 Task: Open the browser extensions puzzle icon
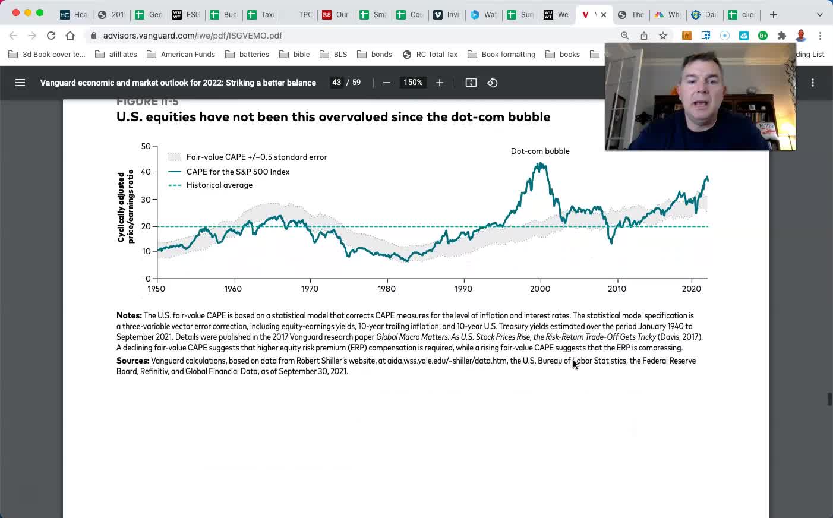[782, 36]
